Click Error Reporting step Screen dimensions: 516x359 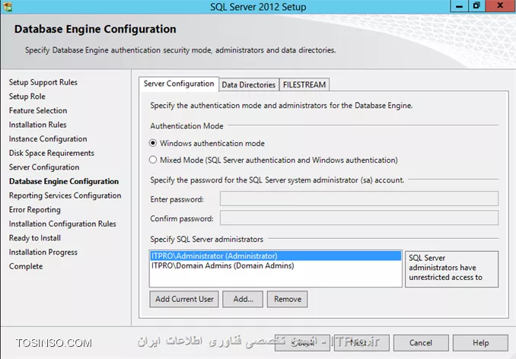(x=35, y=209)
